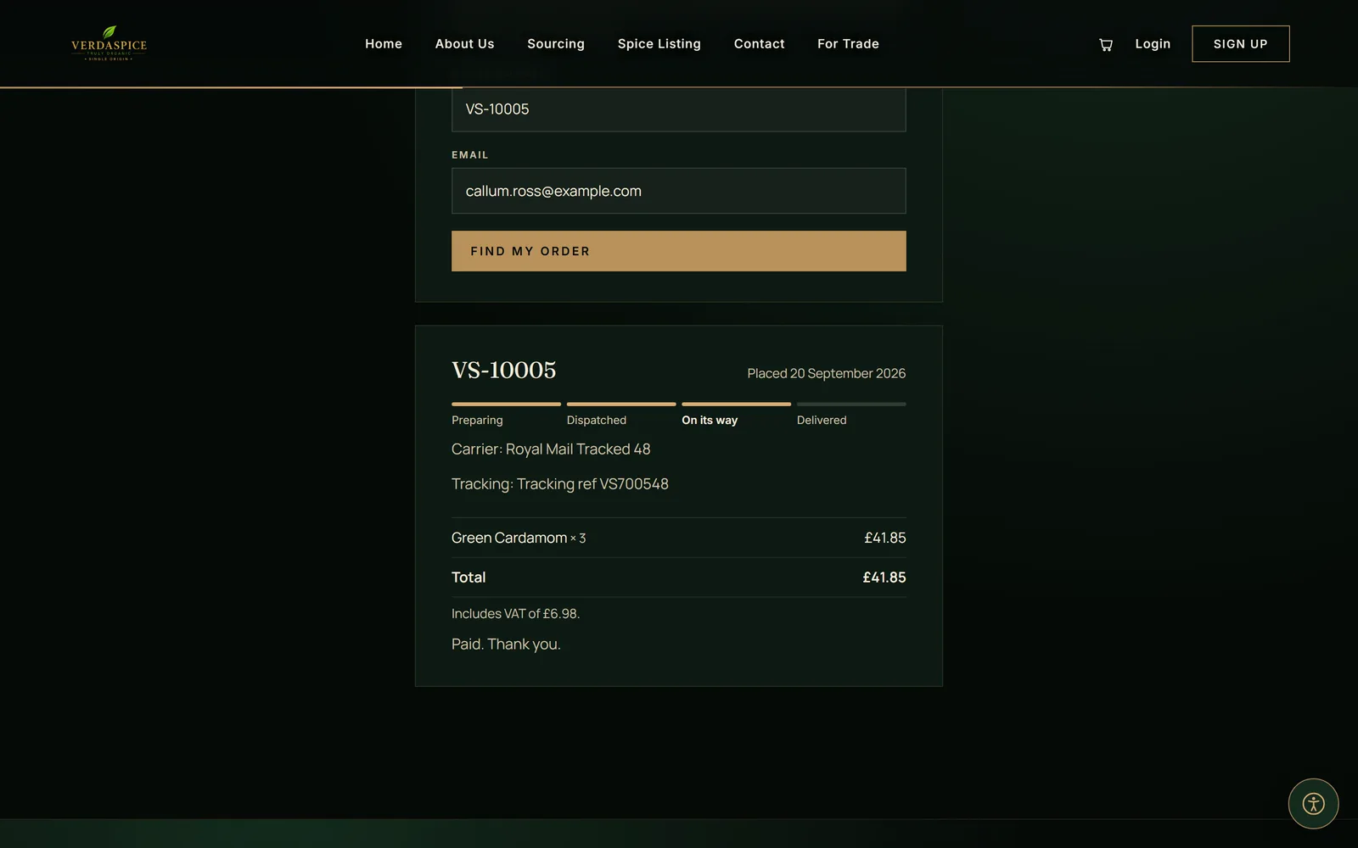
Task: Select the Preparing progress step
Action: coord(506,415)
